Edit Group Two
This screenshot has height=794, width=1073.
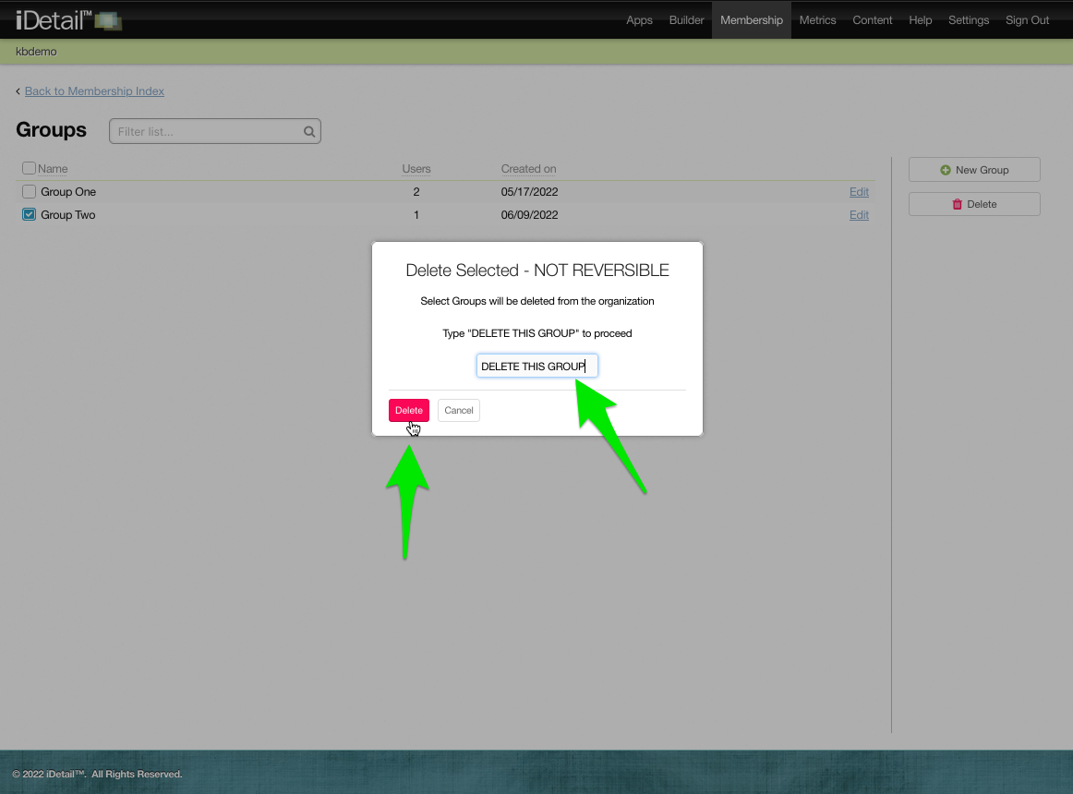859,214
